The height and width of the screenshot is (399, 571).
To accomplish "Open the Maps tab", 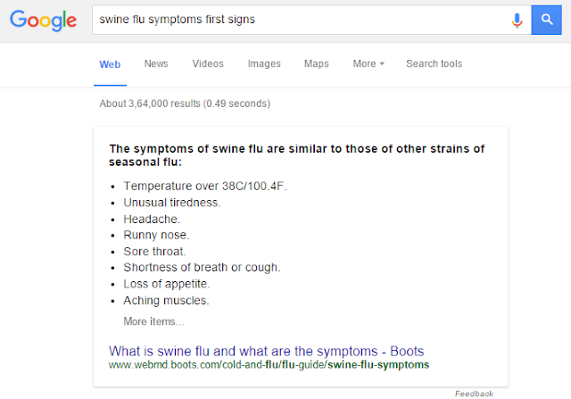I will click(317, 63).
